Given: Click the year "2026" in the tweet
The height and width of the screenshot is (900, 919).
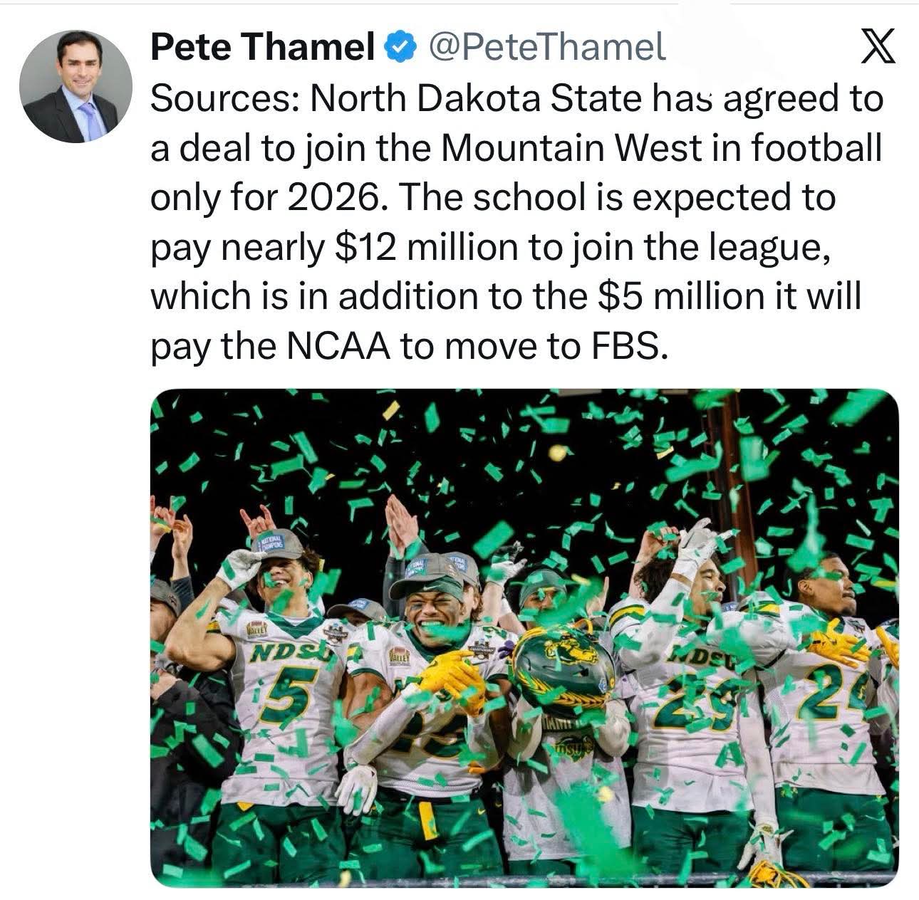Looking at the screenshot, I should pos(331,198).
